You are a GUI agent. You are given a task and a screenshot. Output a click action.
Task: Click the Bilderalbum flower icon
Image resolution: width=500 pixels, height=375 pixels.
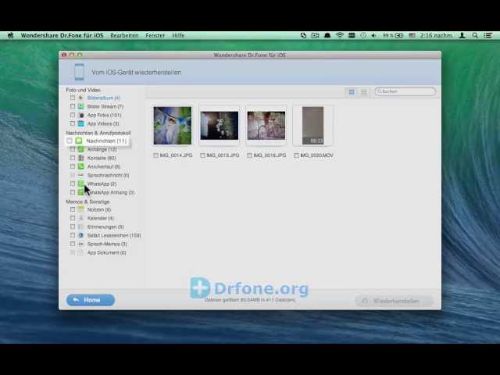(81, 98)
